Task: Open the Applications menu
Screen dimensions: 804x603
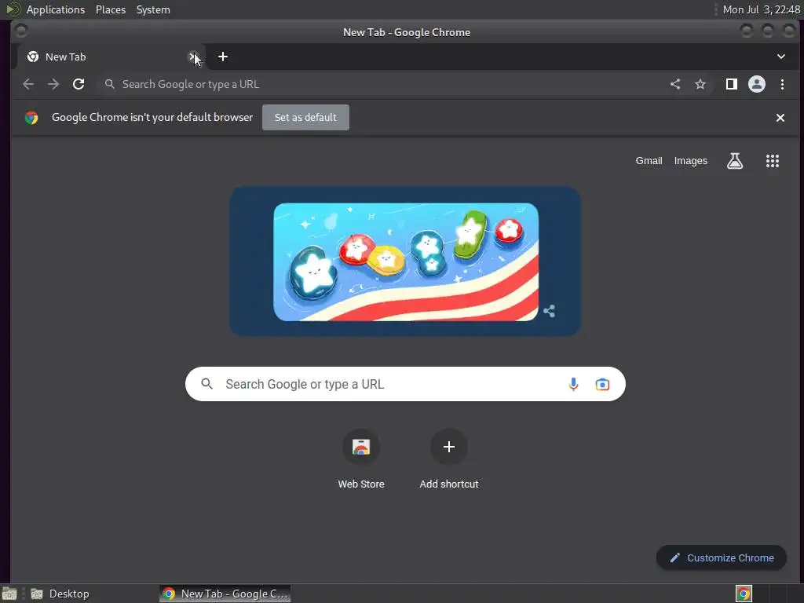Action: (x=56, y=9)
